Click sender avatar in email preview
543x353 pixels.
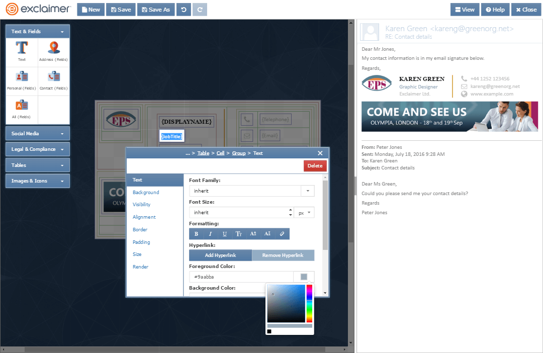(370, 32)
